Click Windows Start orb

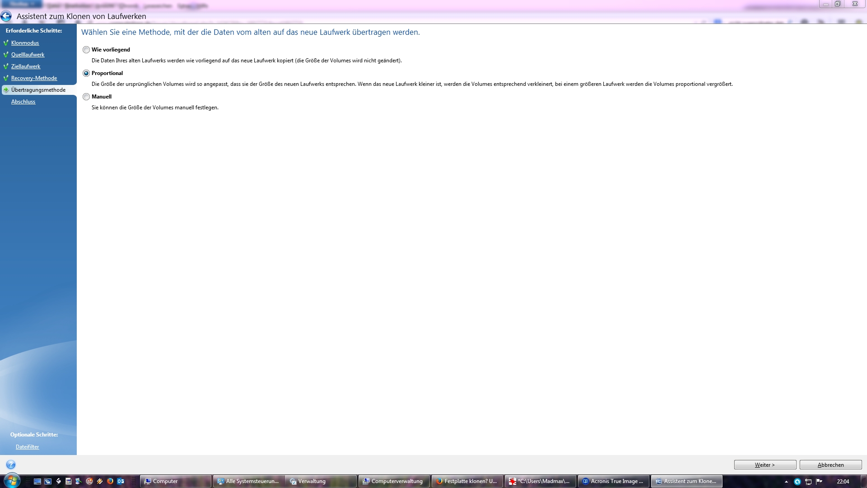(x=12, y=481)
